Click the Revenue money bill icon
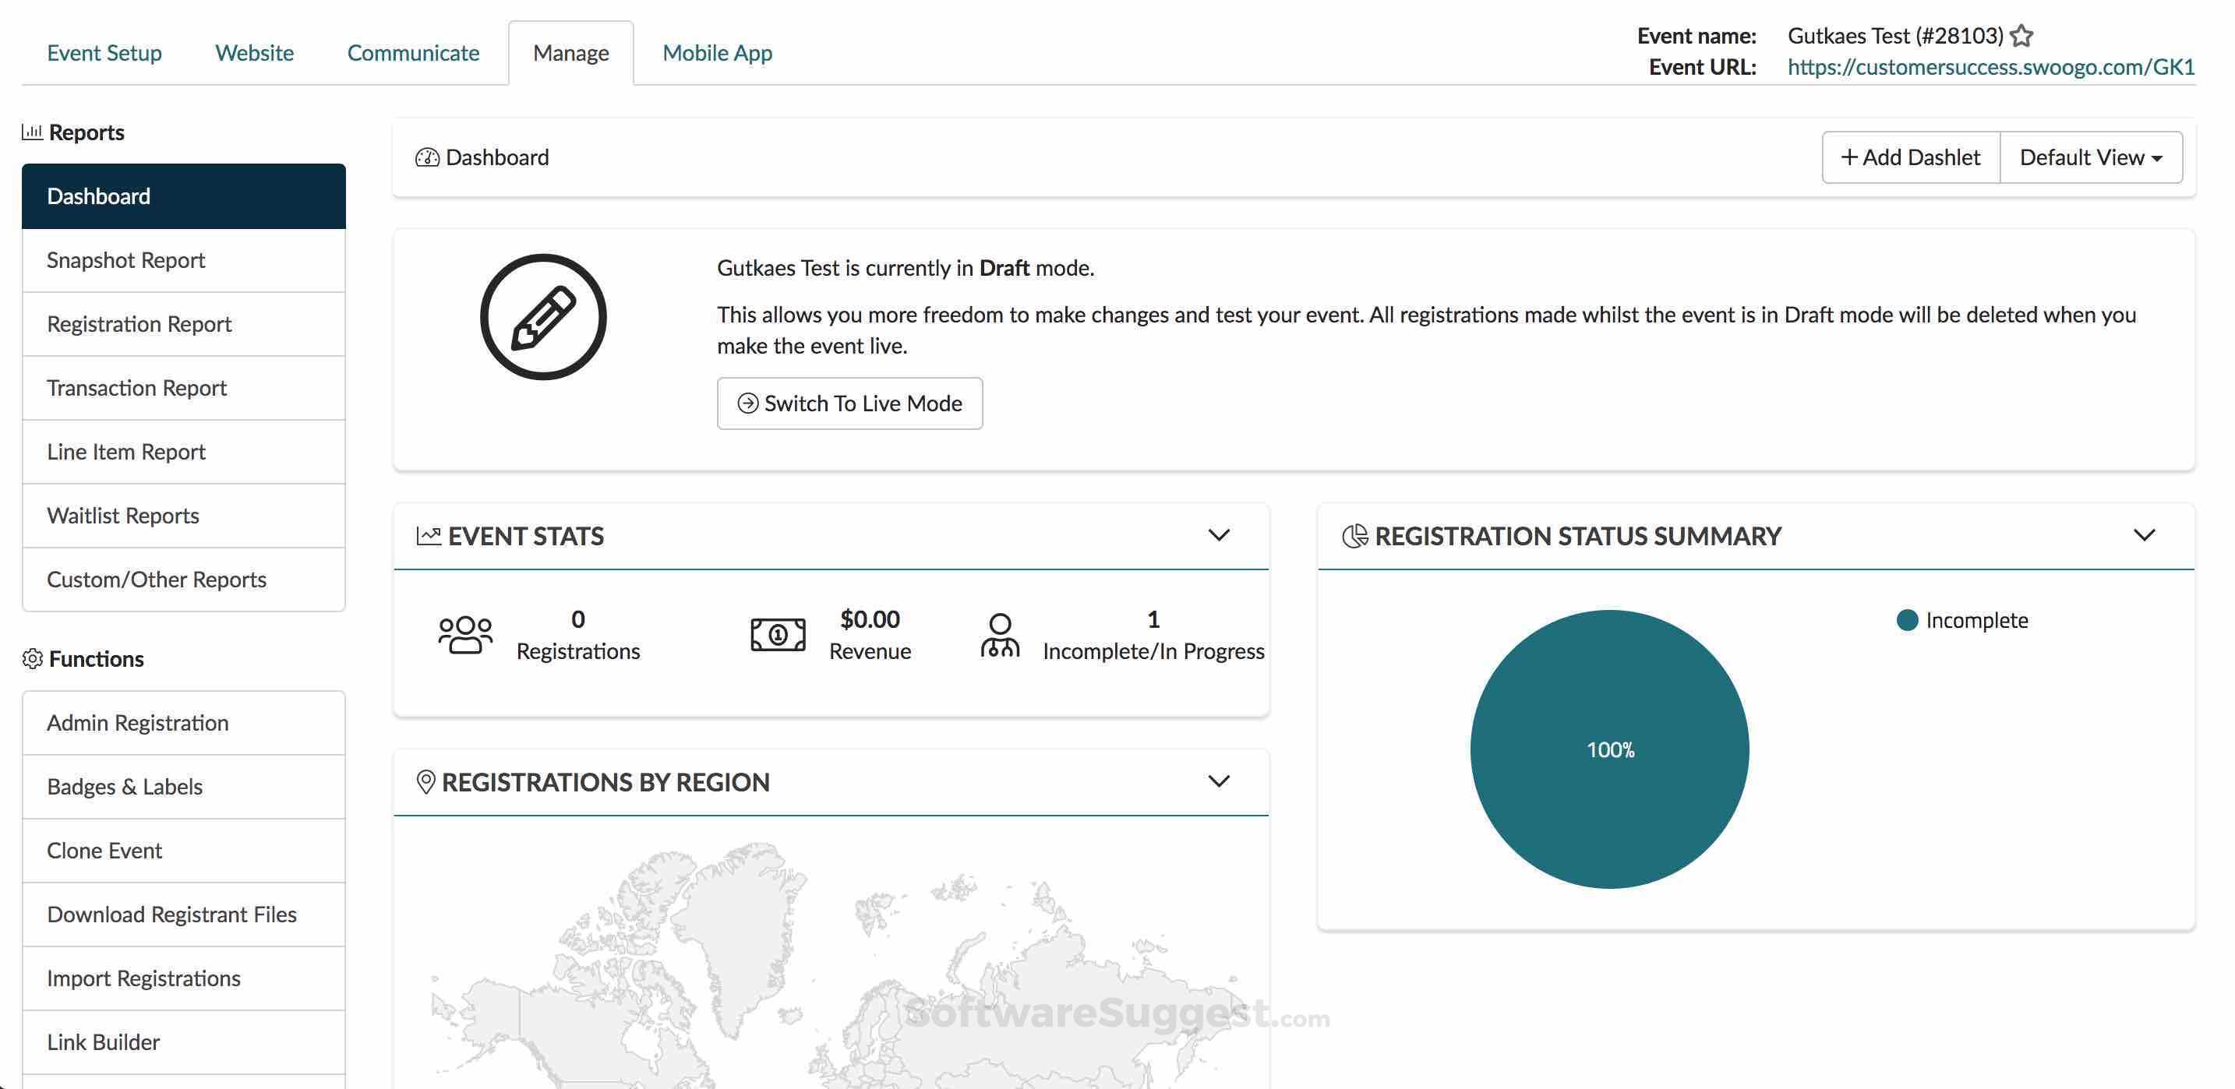The height and width of the screenshot is (1089, 2235). pos(778,635)
